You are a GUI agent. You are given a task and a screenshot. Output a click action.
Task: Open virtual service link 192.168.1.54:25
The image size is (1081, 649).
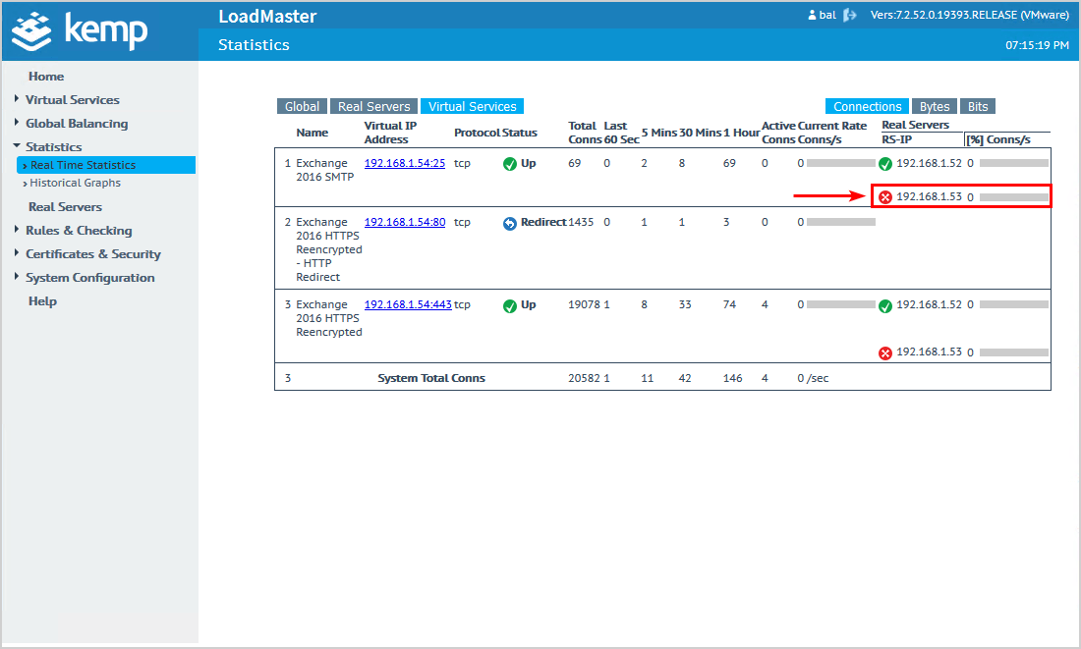click(x=405, y=163)
